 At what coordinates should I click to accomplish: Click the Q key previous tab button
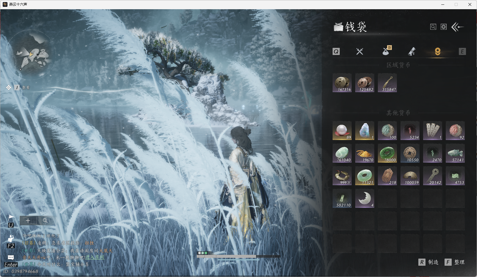pos(336,51)
